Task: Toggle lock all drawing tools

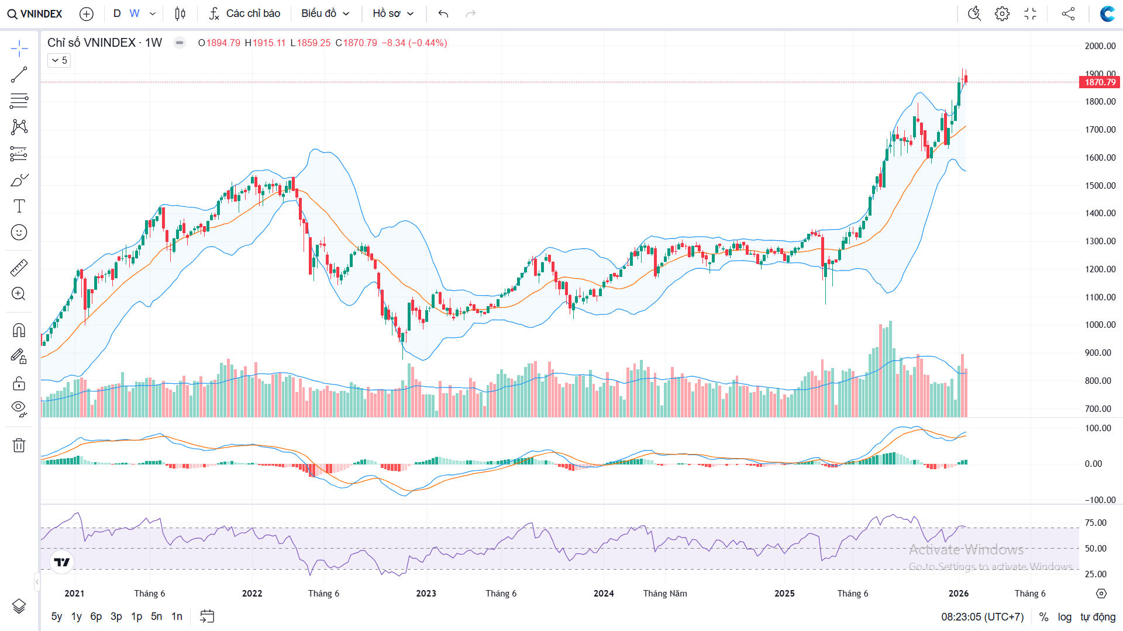Action: point(19,383)
